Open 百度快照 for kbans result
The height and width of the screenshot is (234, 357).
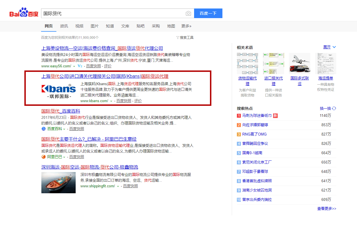coord(124,101)
